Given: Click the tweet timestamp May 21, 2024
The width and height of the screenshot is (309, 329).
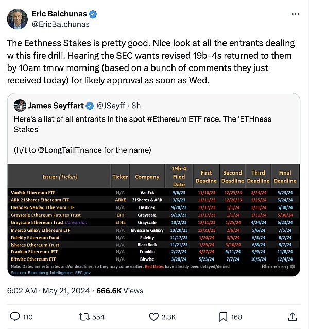Looking at the screenshot, I should pos(62,291).
